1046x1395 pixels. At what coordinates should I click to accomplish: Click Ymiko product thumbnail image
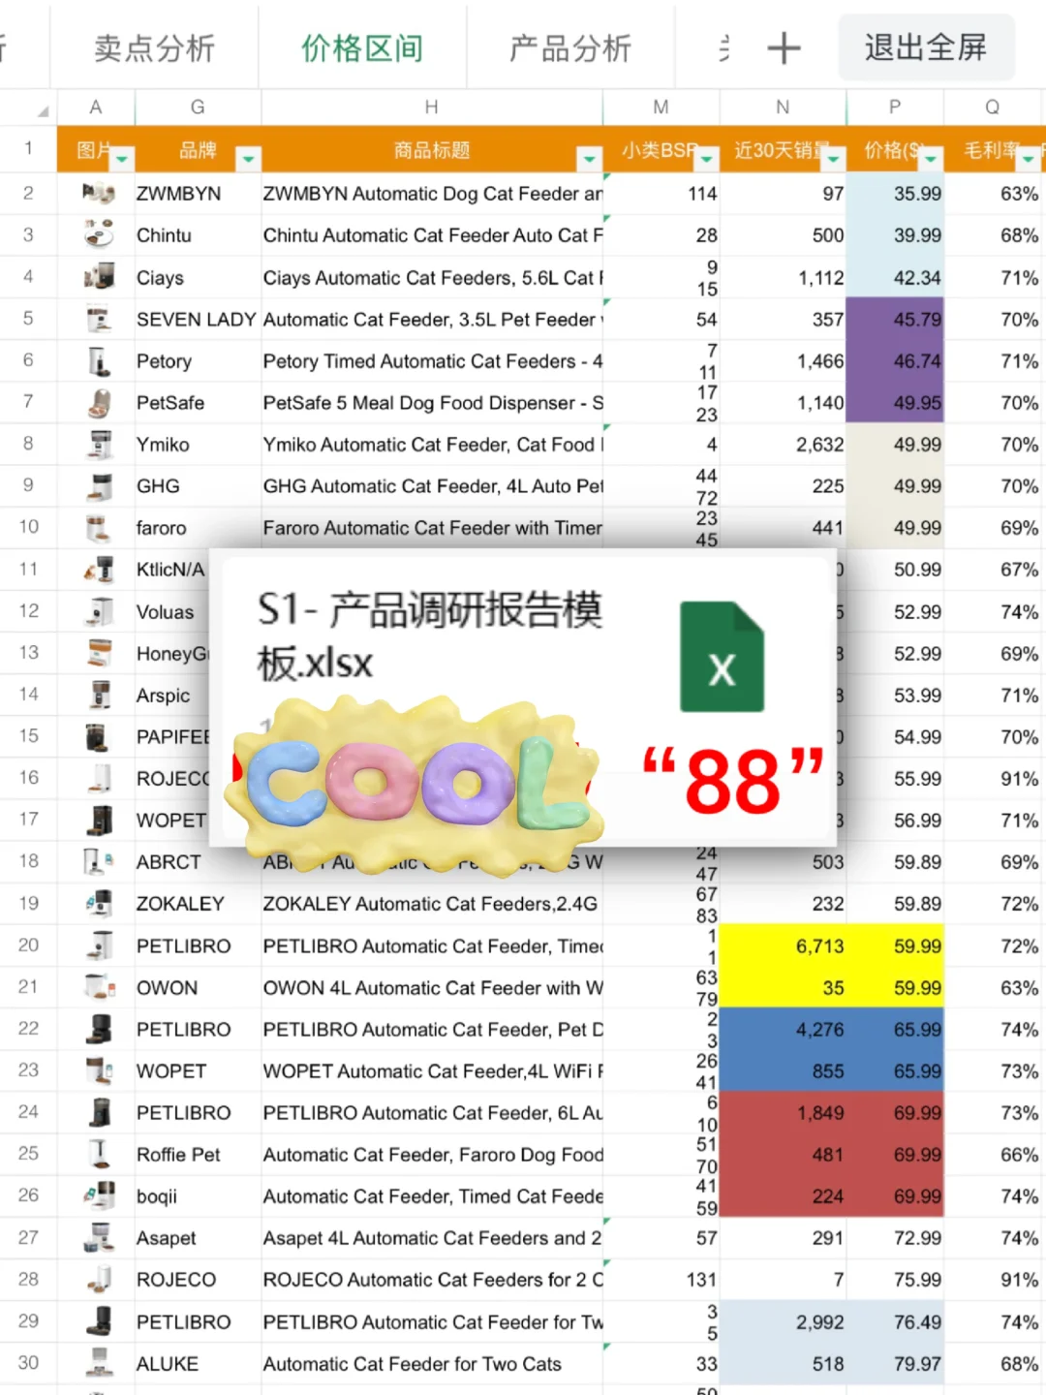pyautogui.click(x=98, y=445)
